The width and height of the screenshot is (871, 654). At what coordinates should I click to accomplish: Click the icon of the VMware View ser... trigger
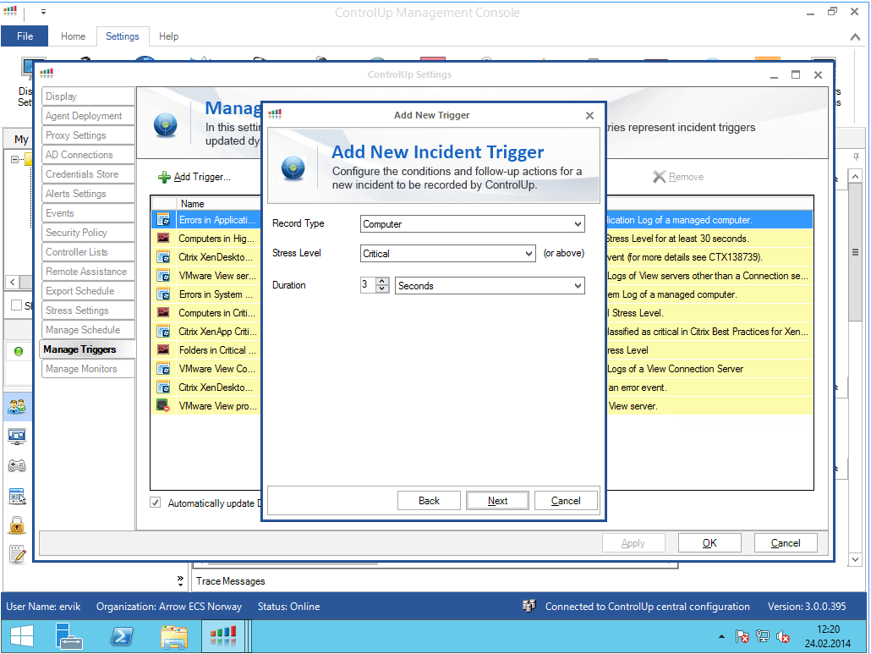(162, 276)
